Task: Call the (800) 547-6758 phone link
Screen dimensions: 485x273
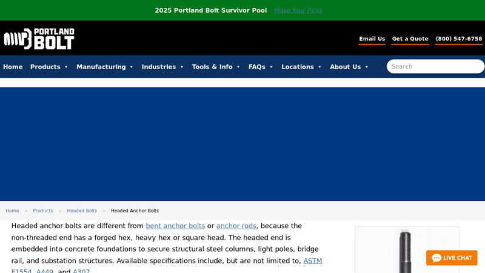Action: [x=459, y=39]
